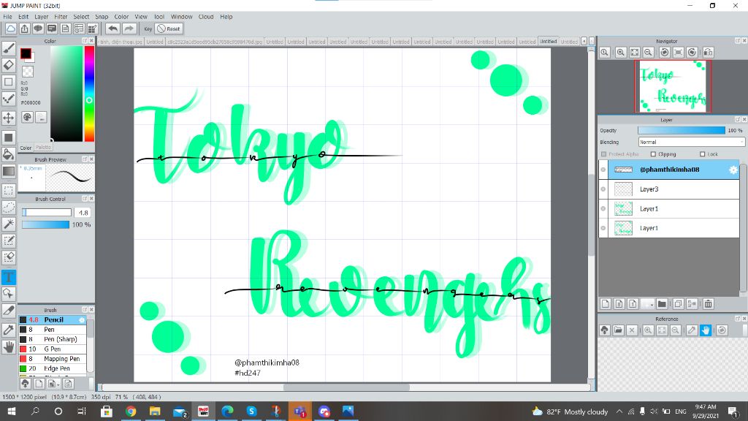Image resolution: width=748 pixels, height=421 pixels.
Task: Add a new folder in Layer panel
Action: point(662,303)
